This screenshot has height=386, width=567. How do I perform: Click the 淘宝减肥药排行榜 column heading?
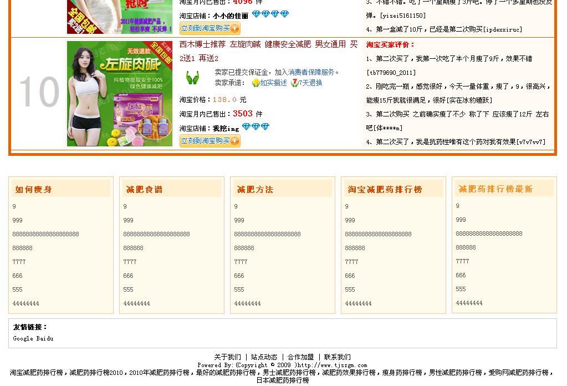[385, 189]
